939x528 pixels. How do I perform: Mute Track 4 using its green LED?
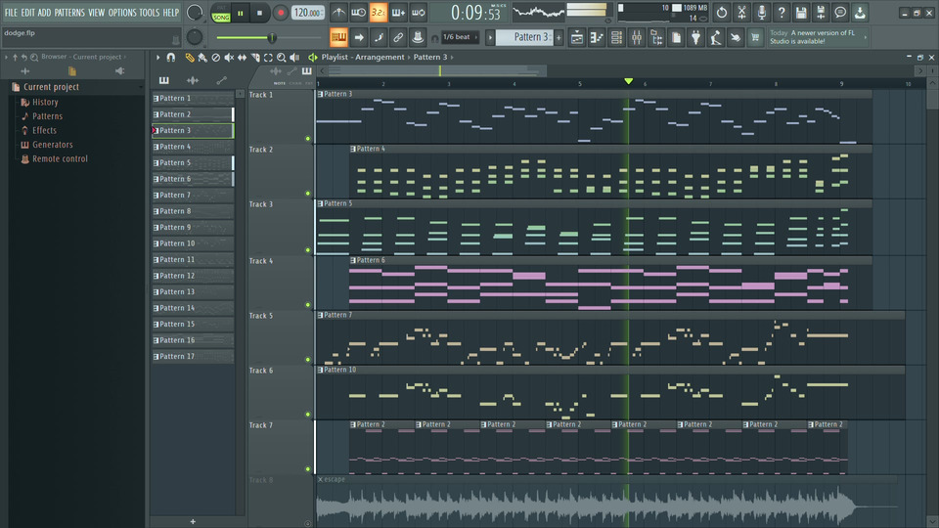307,304
